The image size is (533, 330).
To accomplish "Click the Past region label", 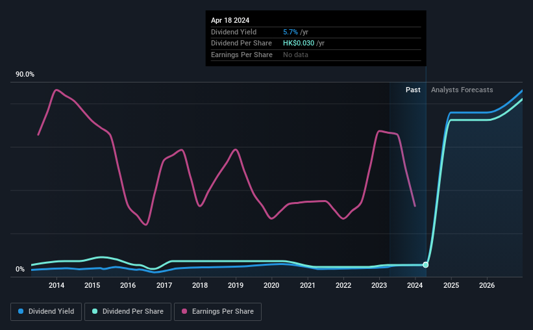I will coord(413,90).
